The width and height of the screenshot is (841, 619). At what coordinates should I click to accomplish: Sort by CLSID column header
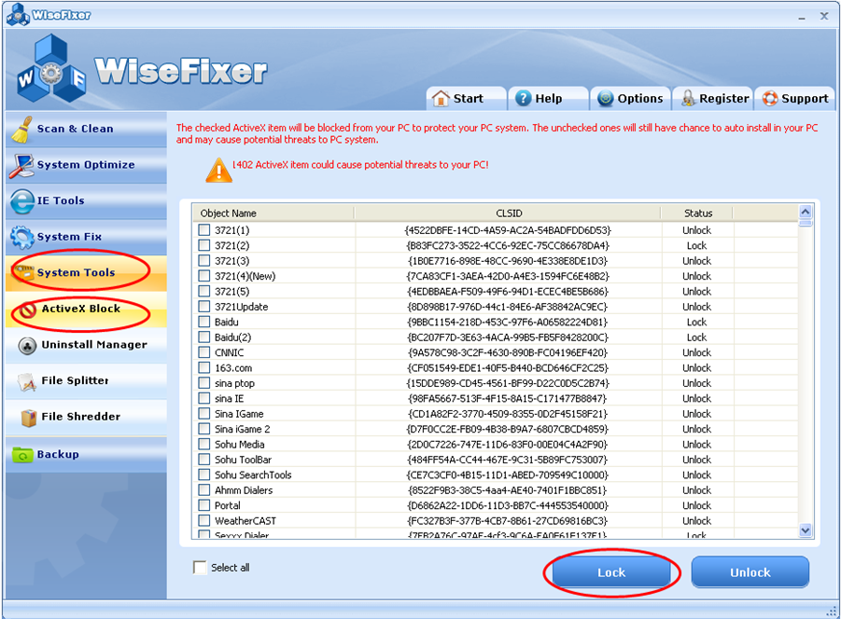508,213
